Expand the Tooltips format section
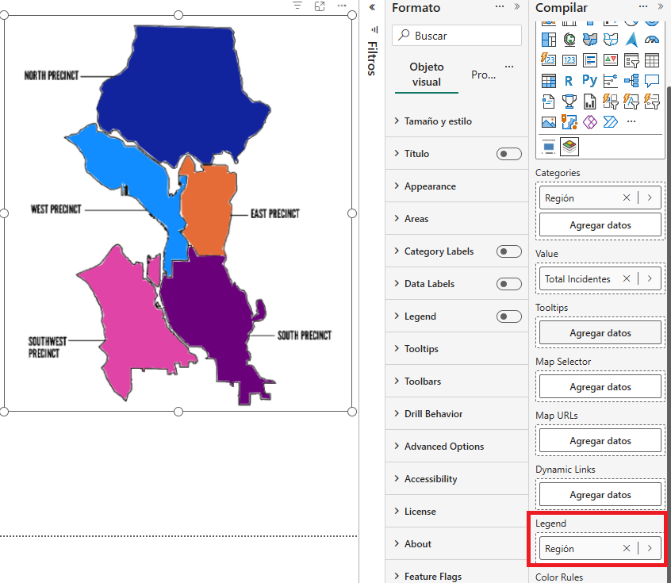This screenshot has height=583, width=671. click(x=421, y=349)
